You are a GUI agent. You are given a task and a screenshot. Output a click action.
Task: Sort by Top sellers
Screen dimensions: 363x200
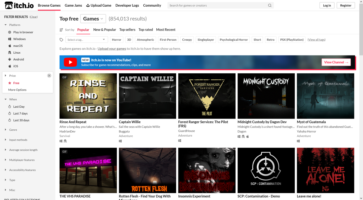coord(127,30)
